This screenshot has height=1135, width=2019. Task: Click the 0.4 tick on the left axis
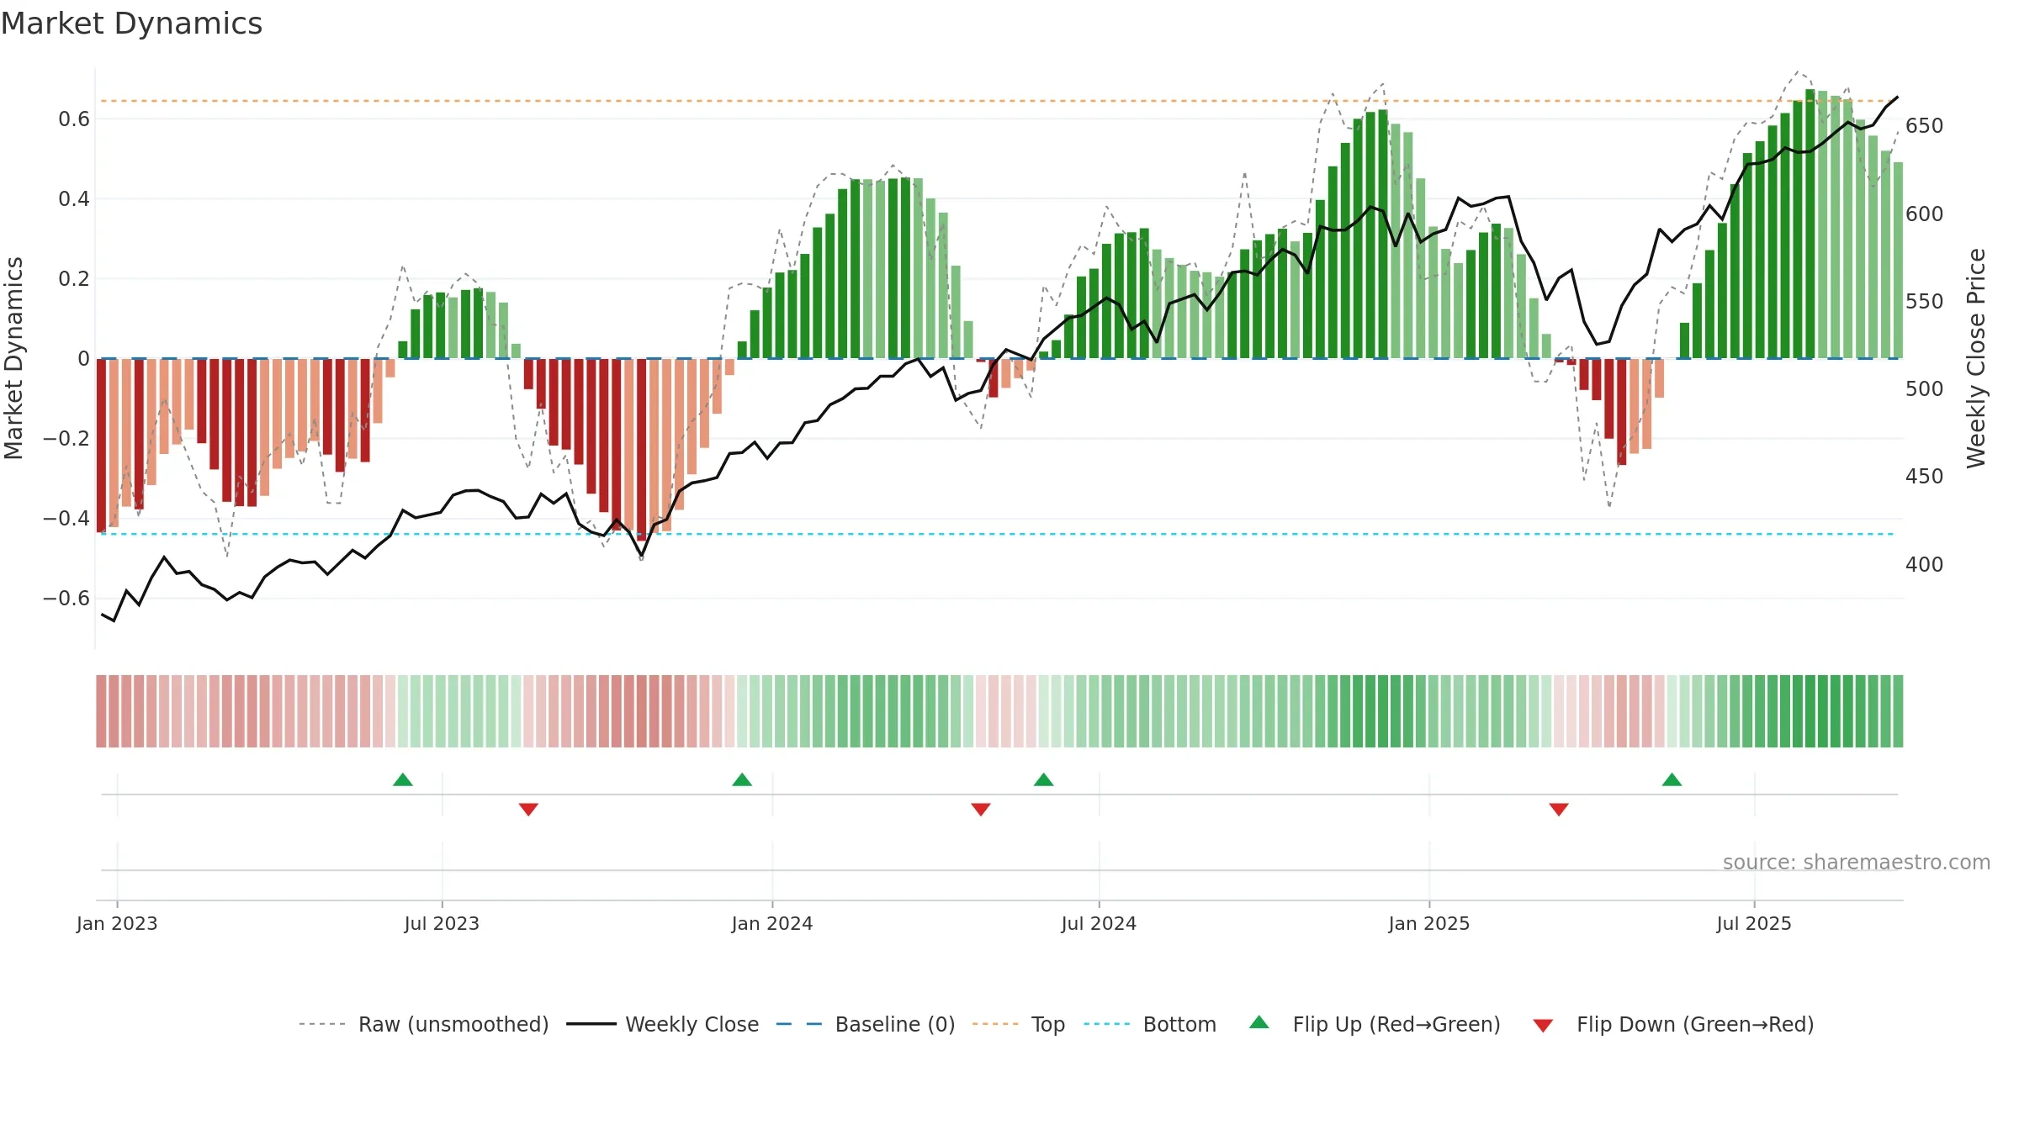pos(74,199)
